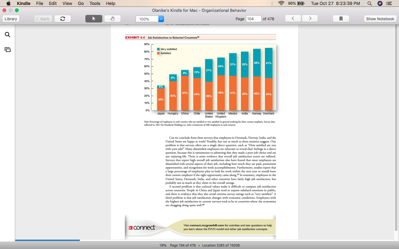Screen dimensions: 399x249
Task: Select the hand pan tool
Action: coord(113,19)
